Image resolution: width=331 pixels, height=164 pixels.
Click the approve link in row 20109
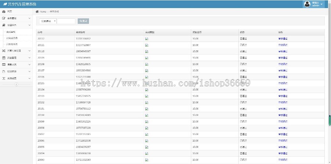(283, 58)
